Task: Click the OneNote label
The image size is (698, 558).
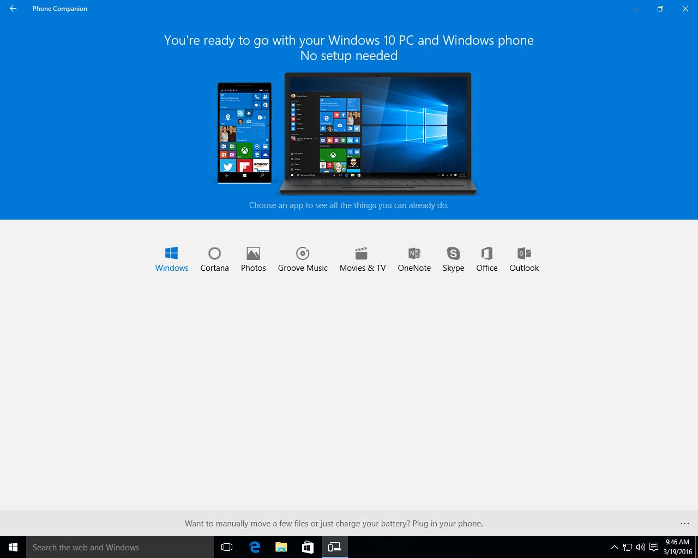Action: click(x=414, y=268)
